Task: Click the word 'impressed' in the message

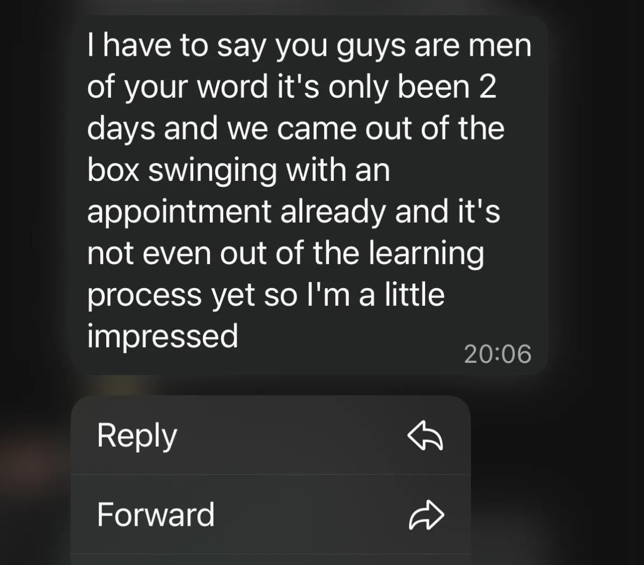Action: click(162, 337)
